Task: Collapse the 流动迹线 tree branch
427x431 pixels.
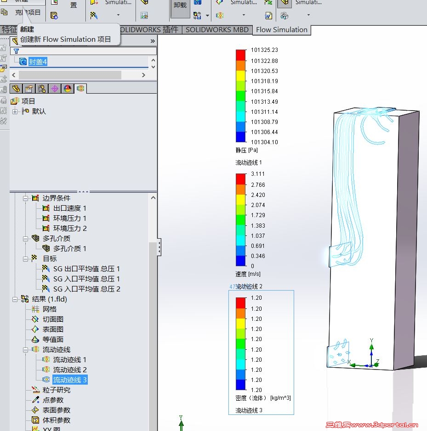Action: point(26,350)
